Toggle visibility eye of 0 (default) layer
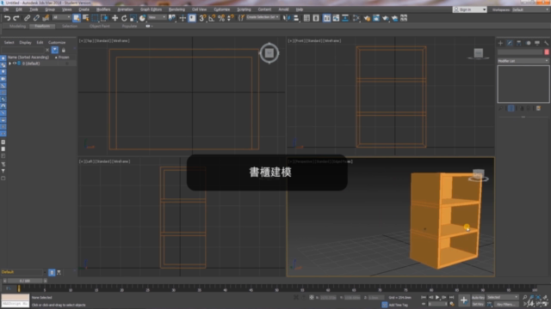Screen dimensions: 551x309 coord(15,64)
